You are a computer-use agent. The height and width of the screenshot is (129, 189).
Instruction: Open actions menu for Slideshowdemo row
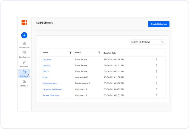tap(157, 83)
